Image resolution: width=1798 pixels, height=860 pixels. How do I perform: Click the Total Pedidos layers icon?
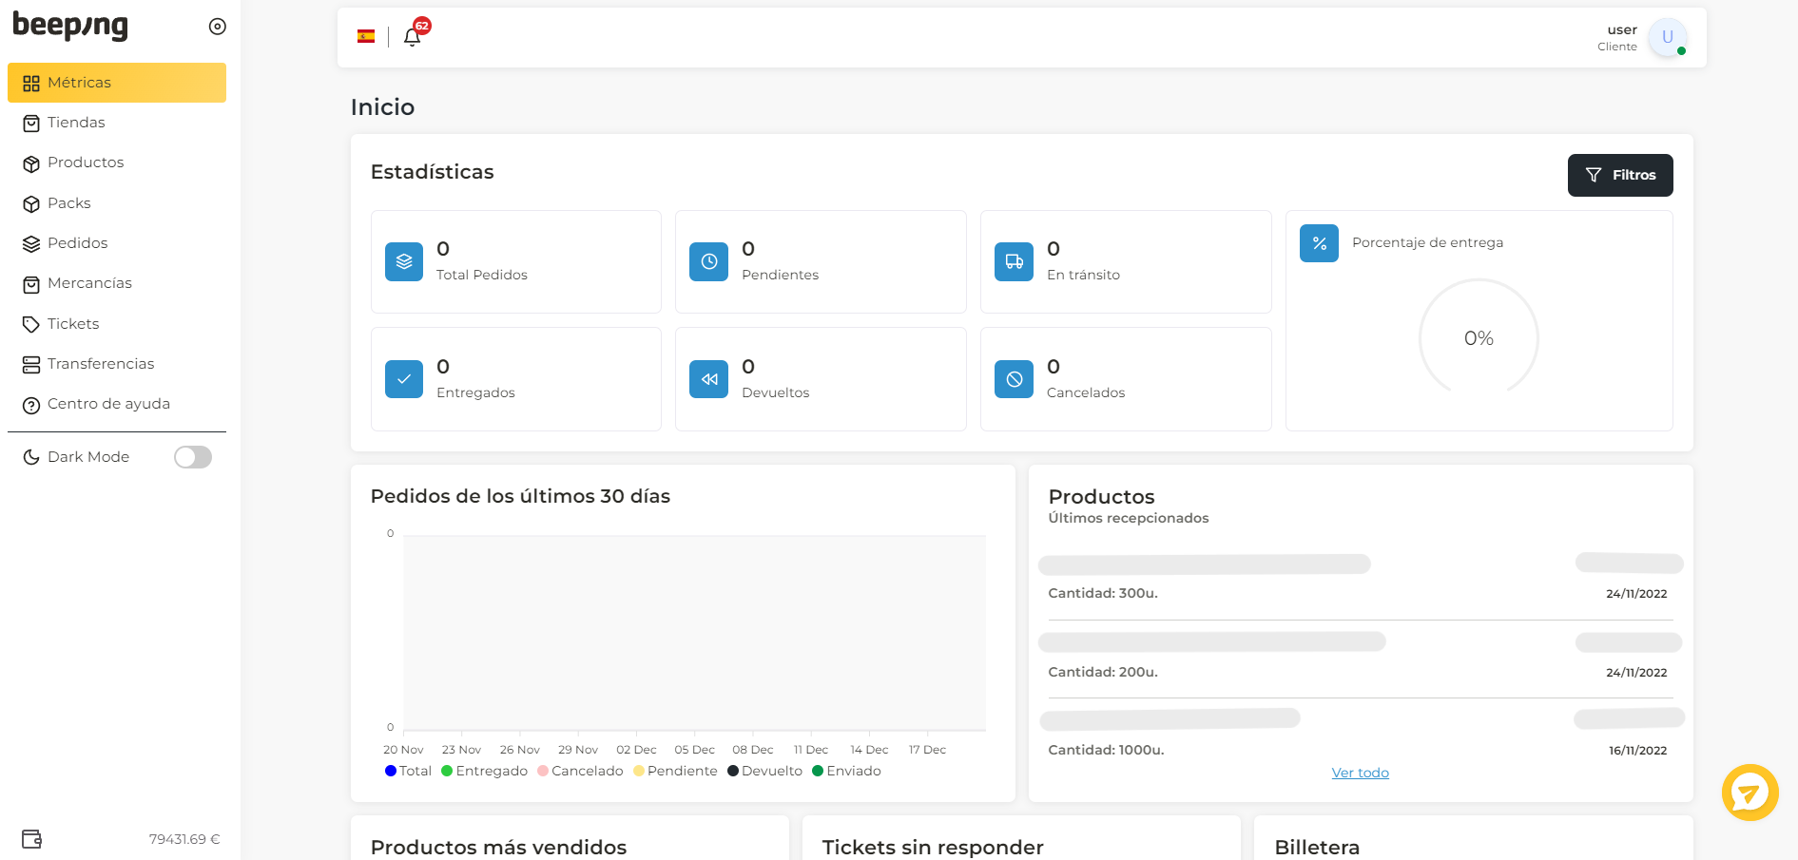coord(404,262)
